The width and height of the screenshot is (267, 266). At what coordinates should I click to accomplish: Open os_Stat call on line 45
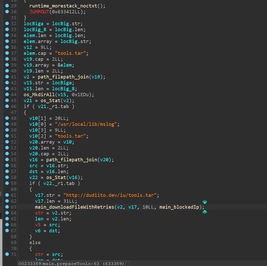click(50, 101)
